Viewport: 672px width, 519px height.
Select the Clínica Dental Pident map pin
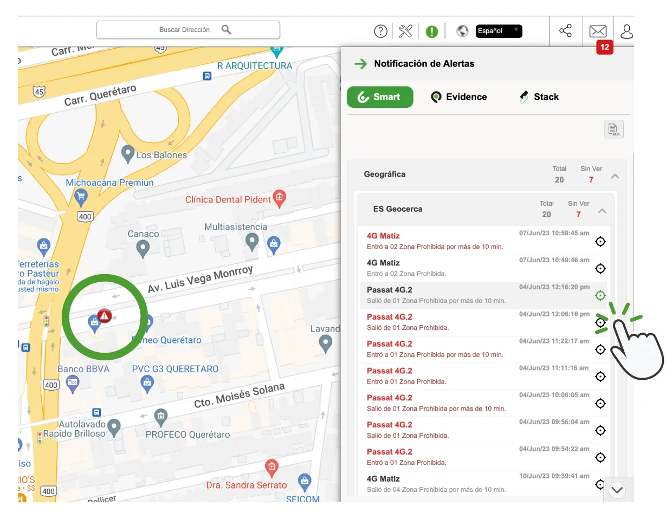click(x=279, y=198)
